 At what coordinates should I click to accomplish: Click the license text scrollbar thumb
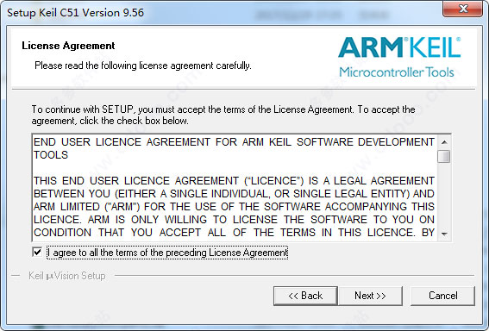(444, 156)
